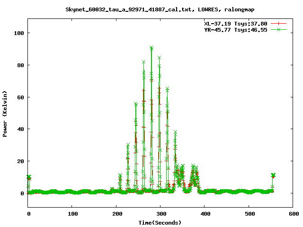The height and width of the screenshot is (227, 303).
Task: Click the y-axis label Power (Kelvin)
Action: pyautogui.click(x=5, y=114)
